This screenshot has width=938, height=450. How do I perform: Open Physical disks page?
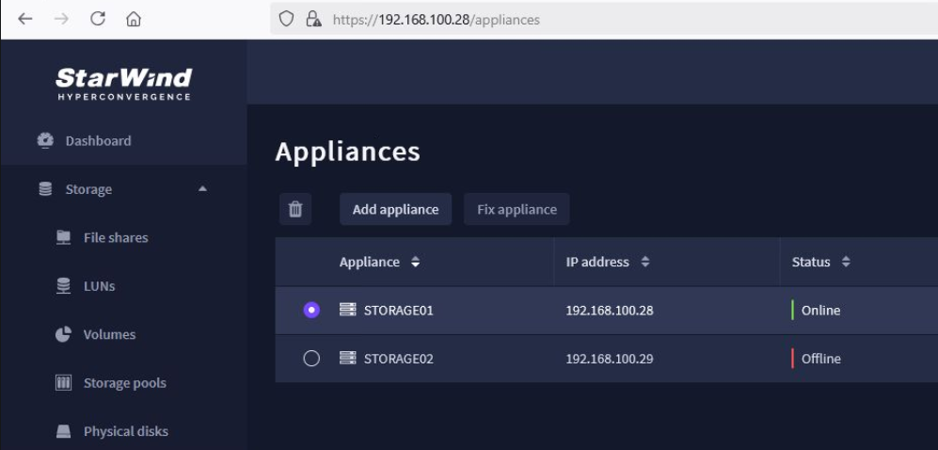[x=126, y=431]
